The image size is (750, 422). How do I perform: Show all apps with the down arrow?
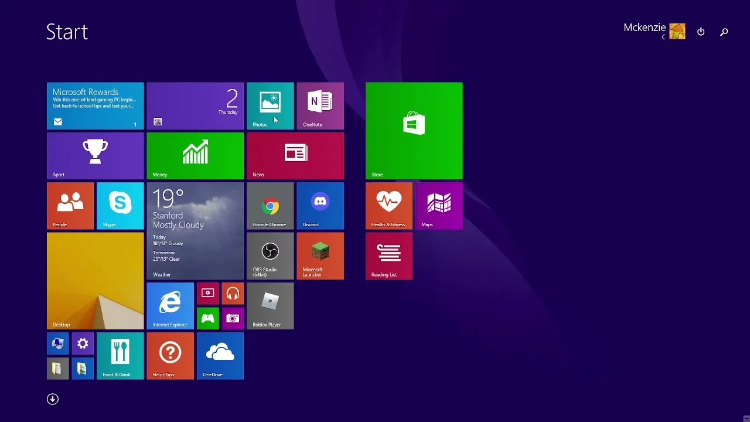(53, 399)
